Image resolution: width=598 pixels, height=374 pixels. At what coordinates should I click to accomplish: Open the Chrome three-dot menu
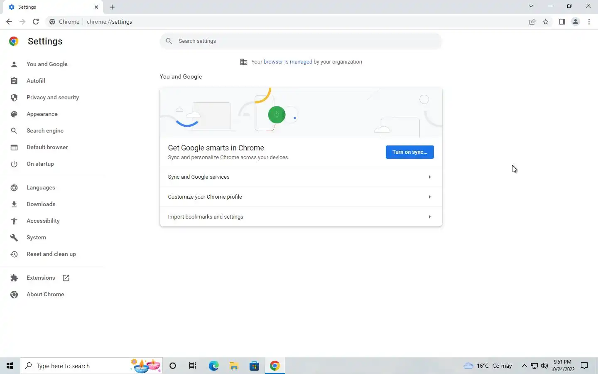[x=589, y=22]
